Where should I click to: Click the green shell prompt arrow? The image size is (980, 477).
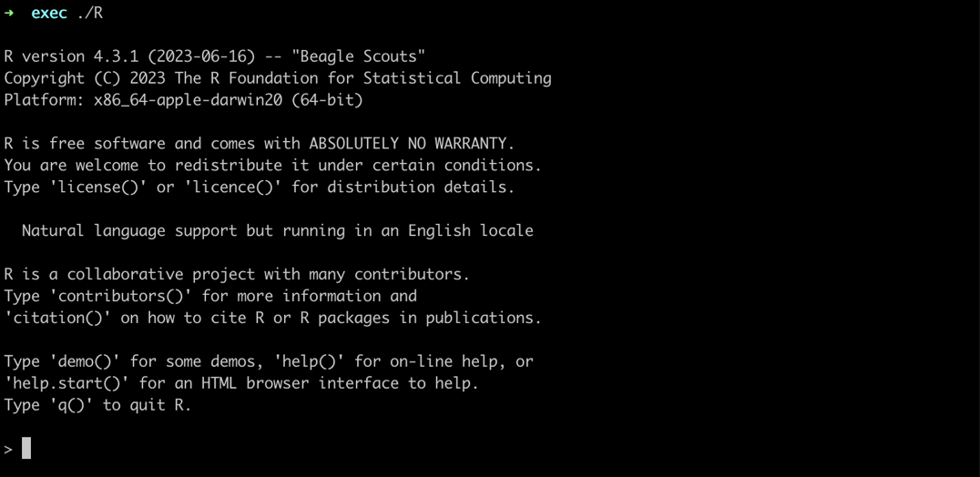tap(9, 13)
